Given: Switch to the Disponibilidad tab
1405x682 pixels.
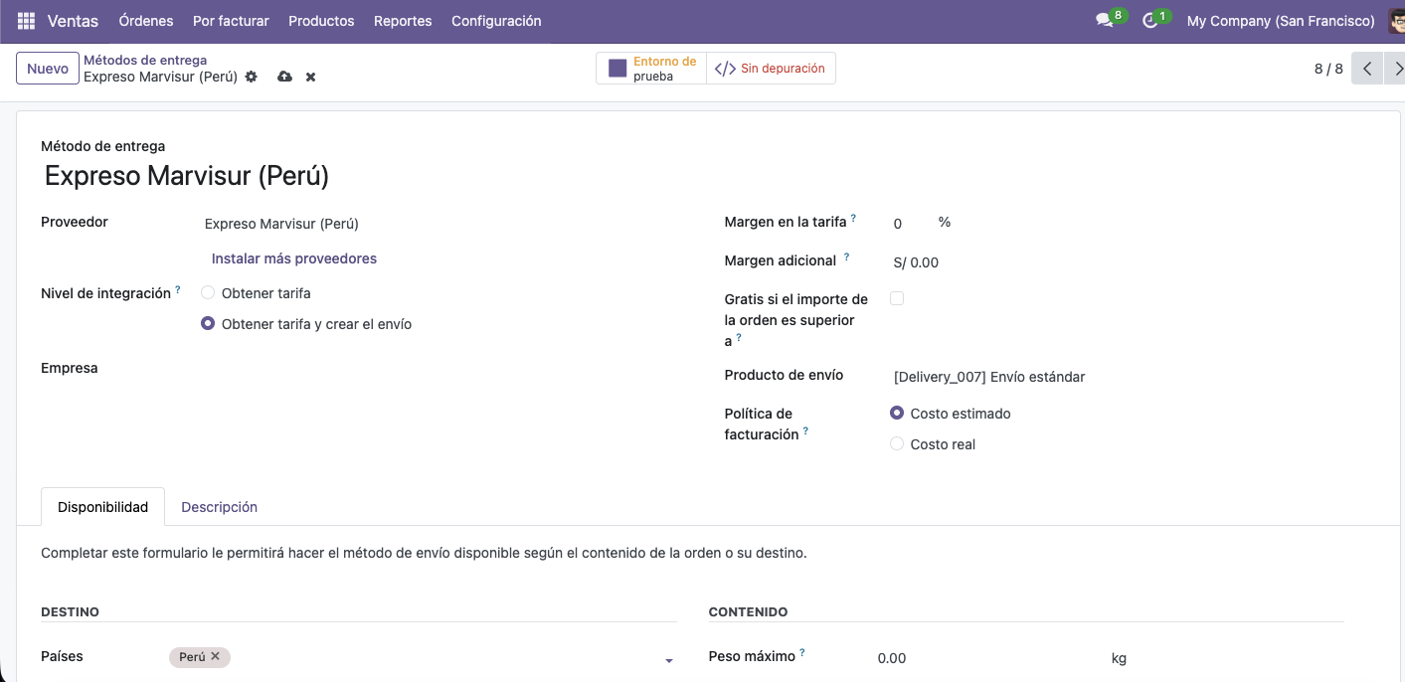Looking at the screenshot, I should (102, 507).
